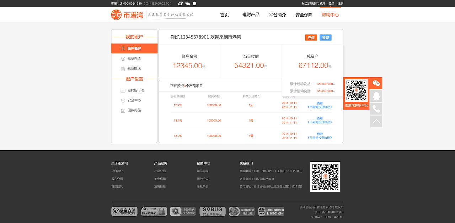Click the 中国互联网金融行业协会公司 badge
The height and width of the screenshot is (223, 455).
pyautogui.click(x=271, y=212)
